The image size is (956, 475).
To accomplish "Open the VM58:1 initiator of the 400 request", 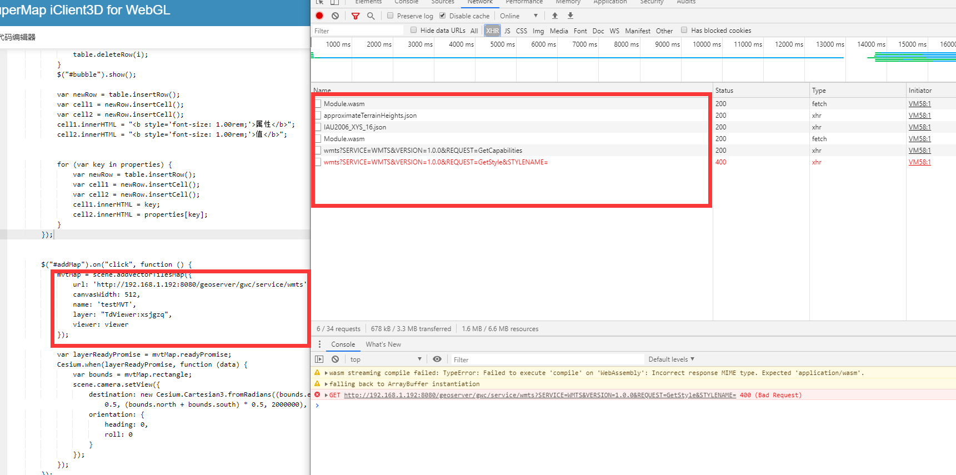I will (x=919, y=162).
